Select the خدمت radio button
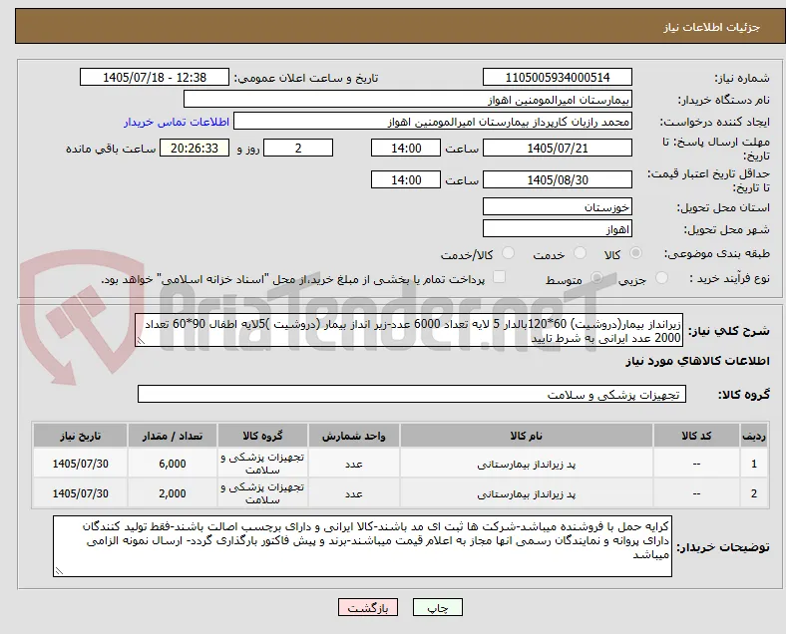Image resolution: width=786 pixels, height=634 pixels. (x=580, y=253)
